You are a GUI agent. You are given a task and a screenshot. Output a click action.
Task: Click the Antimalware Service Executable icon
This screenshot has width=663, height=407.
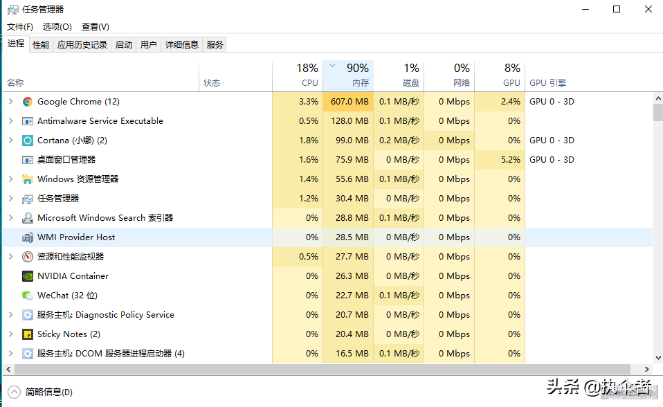coord(28,121)
